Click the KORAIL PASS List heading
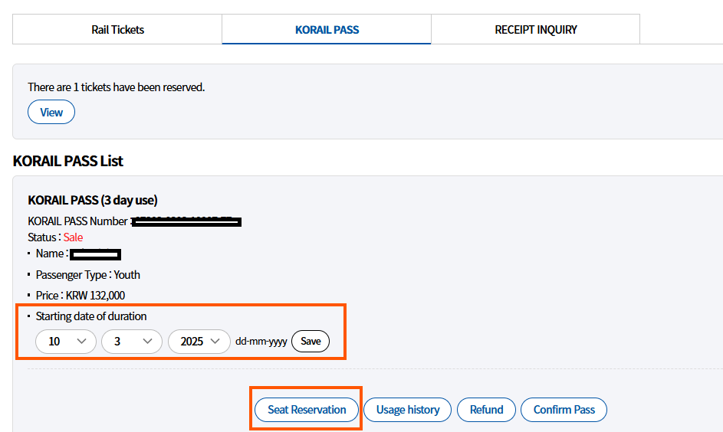This screenshot has height=432, width=723. tap(68, 162)
